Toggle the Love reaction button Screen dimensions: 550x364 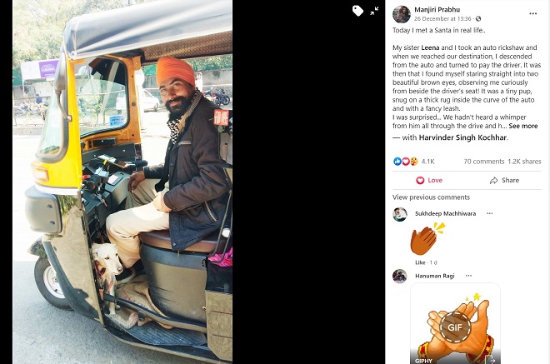429,180
